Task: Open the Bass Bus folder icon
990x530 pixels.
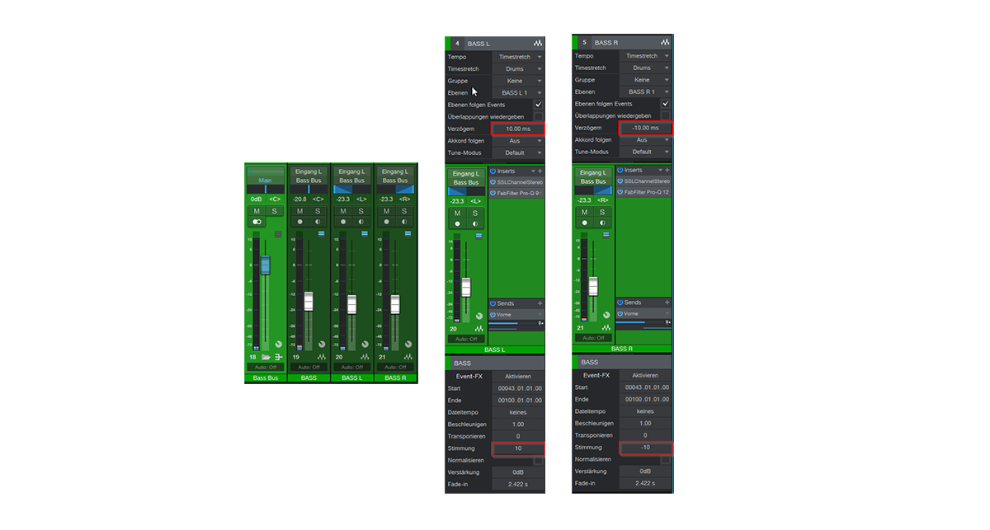Action: 266,357
